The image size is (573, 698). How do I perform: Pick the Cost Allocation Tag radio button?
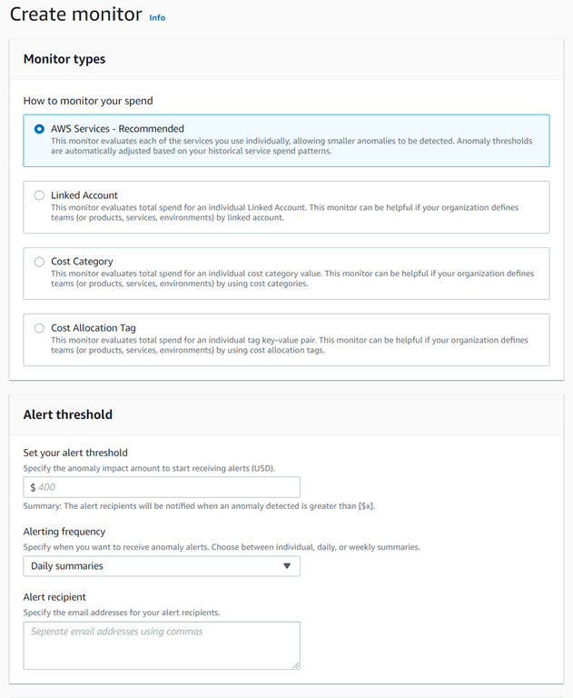coord(39,328)
